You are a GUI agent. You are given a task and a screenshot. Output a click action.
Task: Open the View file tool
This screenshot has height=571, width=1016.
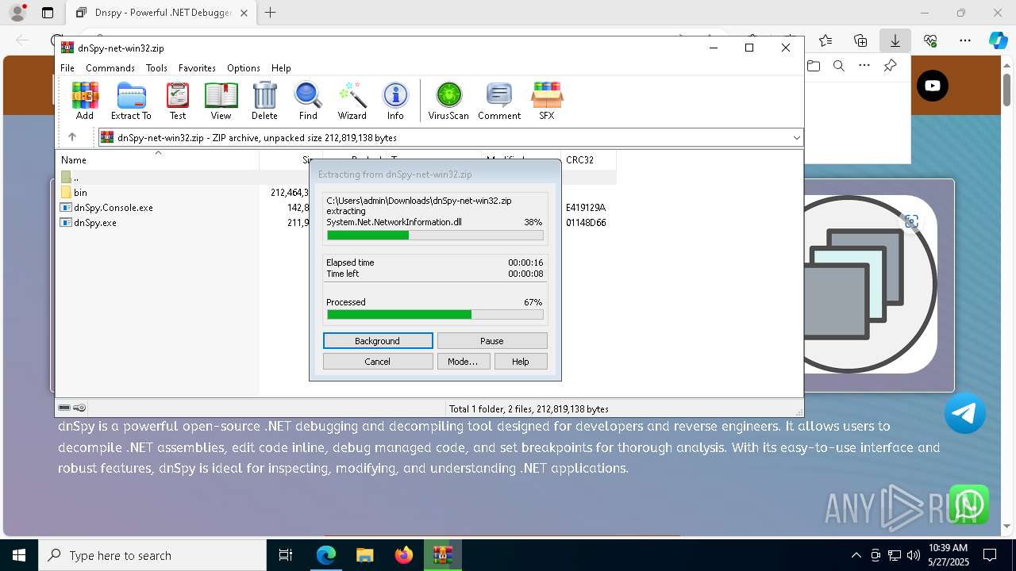point(221,101)
